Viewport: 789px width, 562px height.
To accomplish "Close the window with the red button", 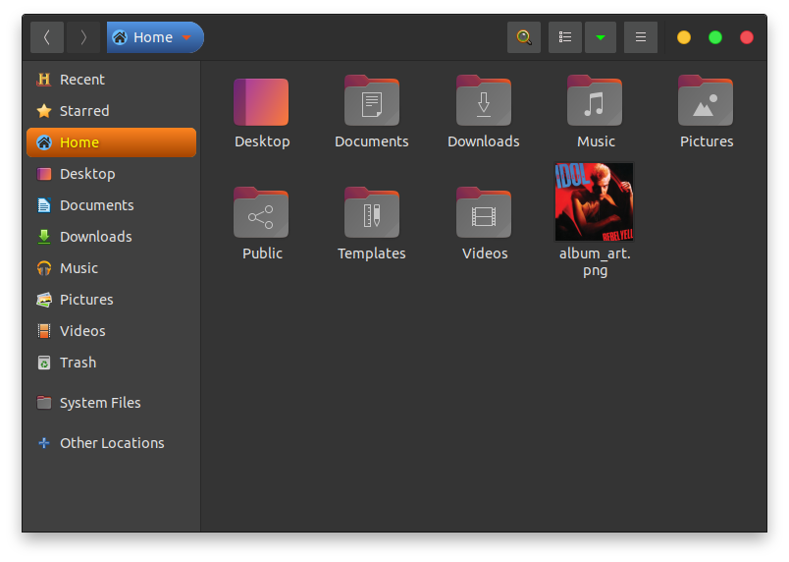I will click(747, 37).
